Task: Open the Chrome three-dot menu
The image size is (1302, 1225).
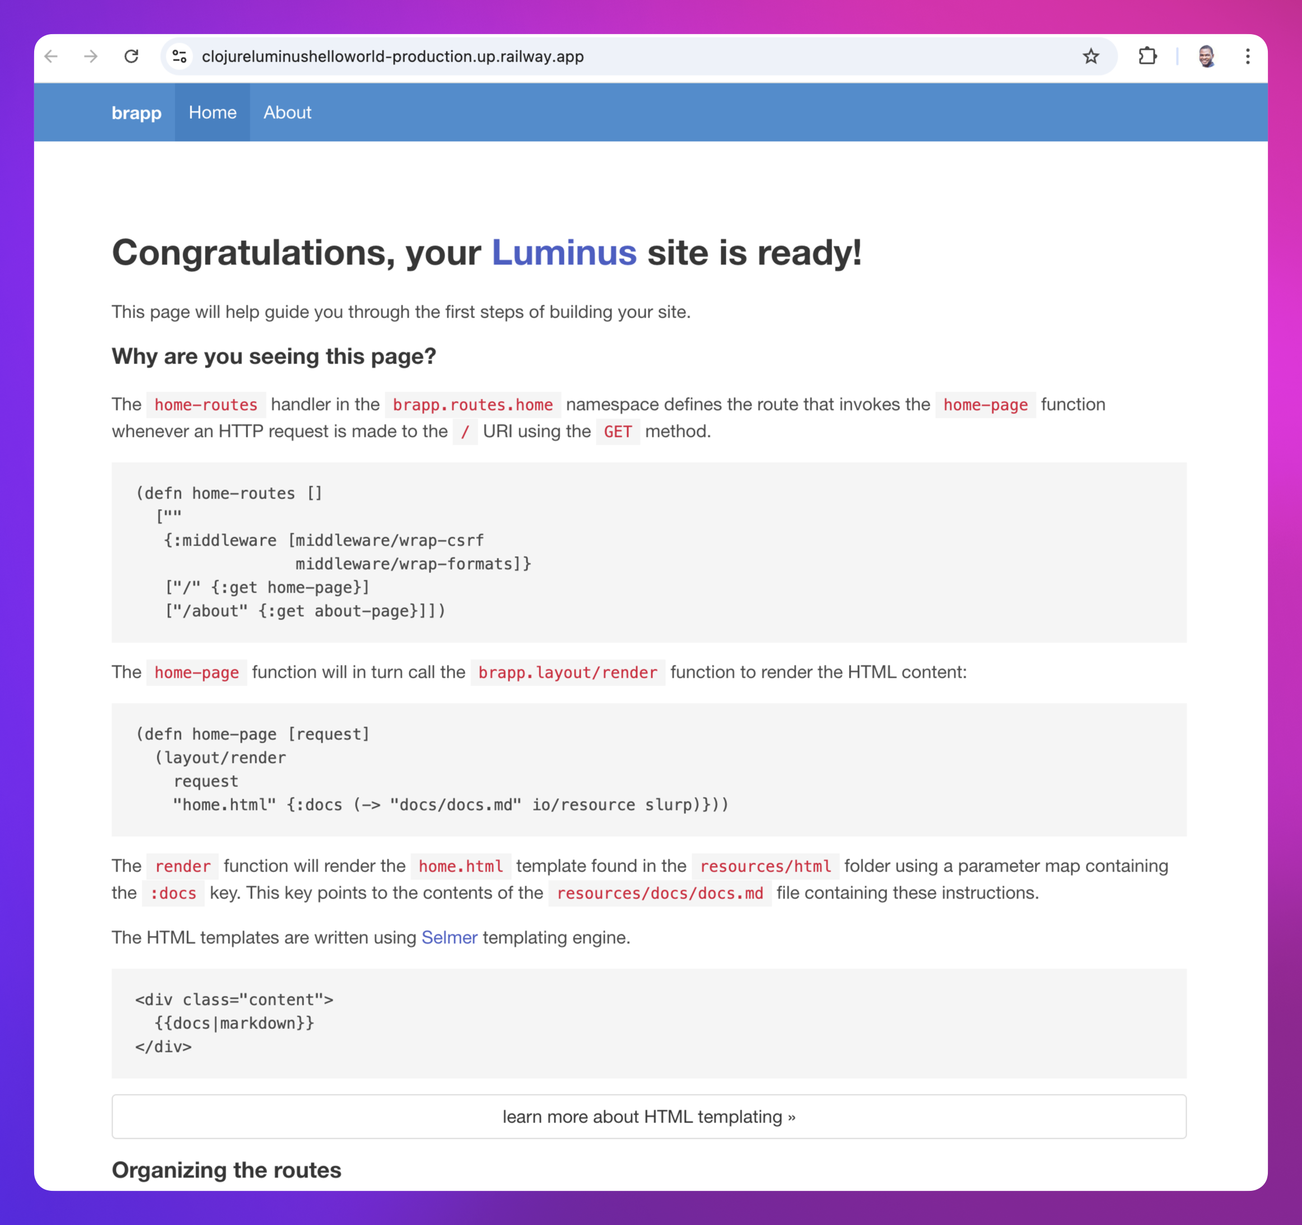Action: click(x=1248, y=57)
